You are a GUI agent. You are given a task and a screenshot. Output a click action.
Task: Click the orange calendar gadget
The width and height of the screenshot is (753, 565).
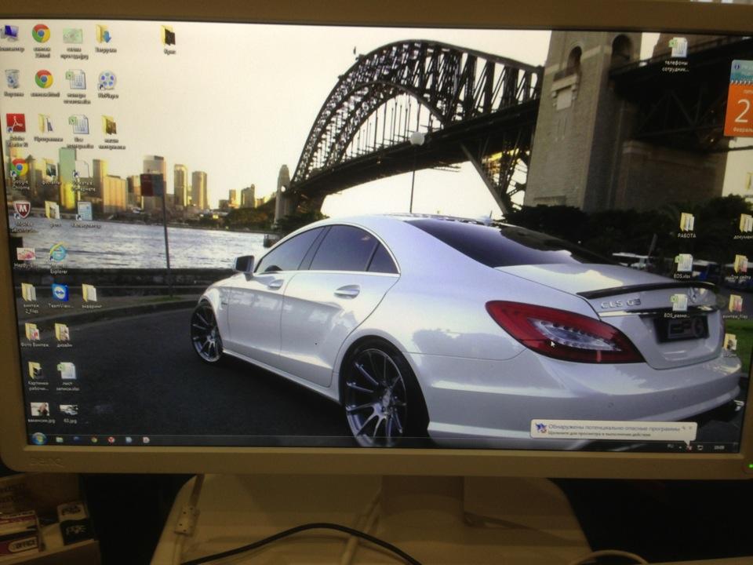click(x=740, y=100)
